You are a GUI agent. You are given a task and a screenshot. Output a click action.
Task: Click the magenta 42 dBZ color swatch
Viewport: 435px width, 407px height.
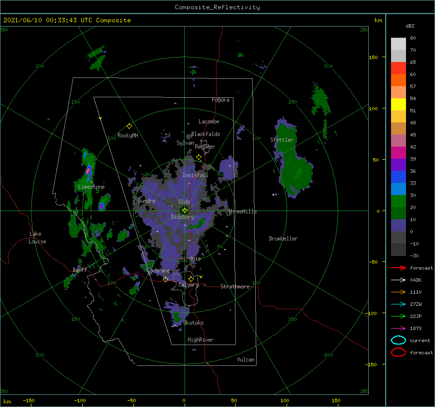398,153
